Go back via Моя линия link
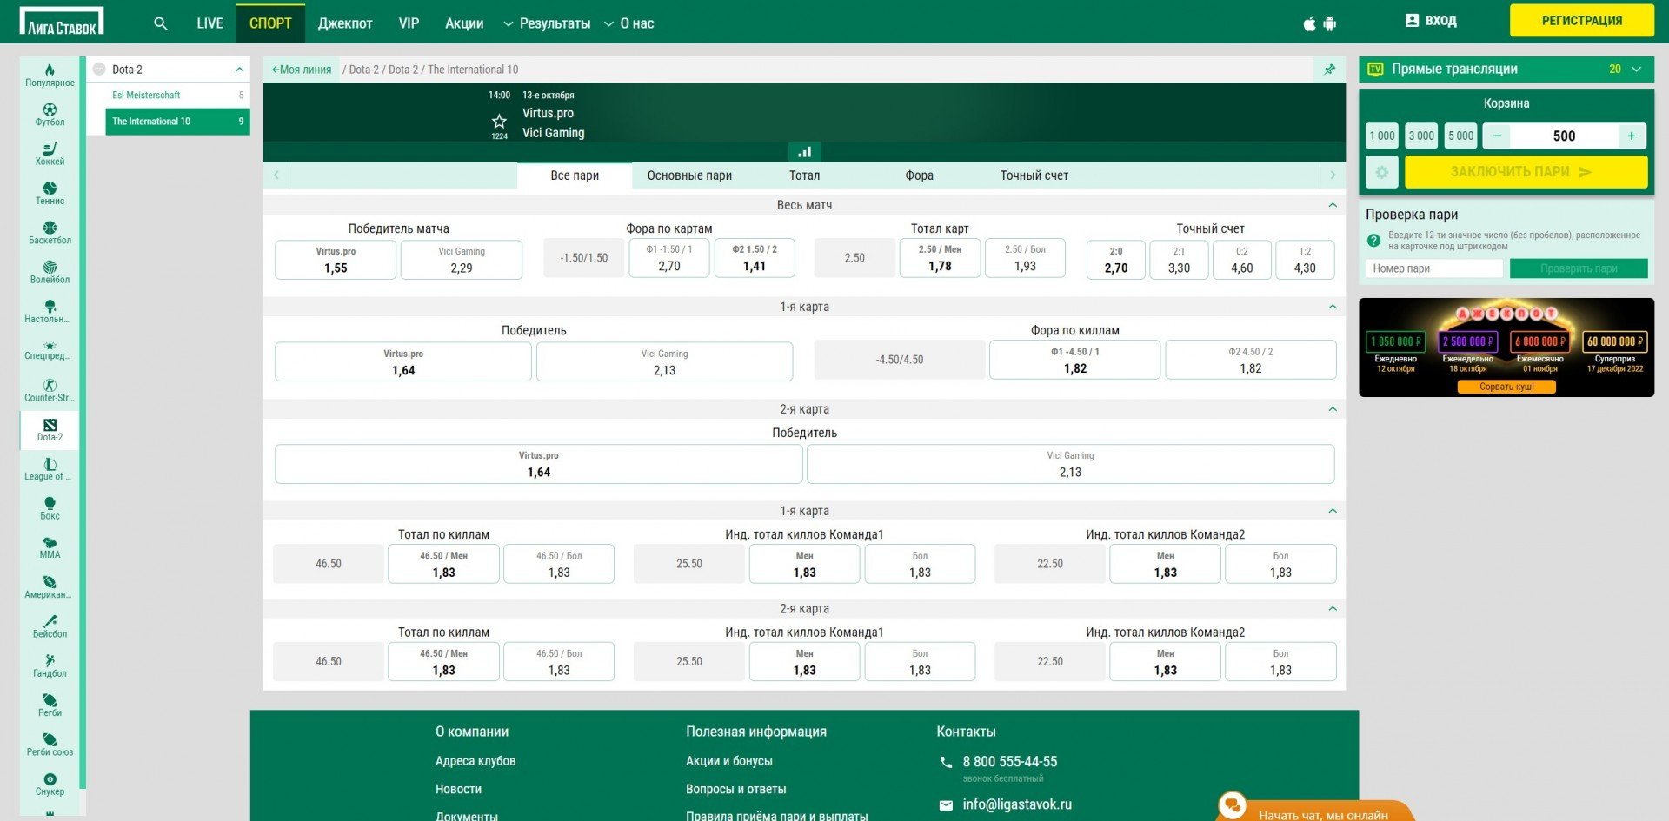This screenshot has height=821, width=1669. 302,70
